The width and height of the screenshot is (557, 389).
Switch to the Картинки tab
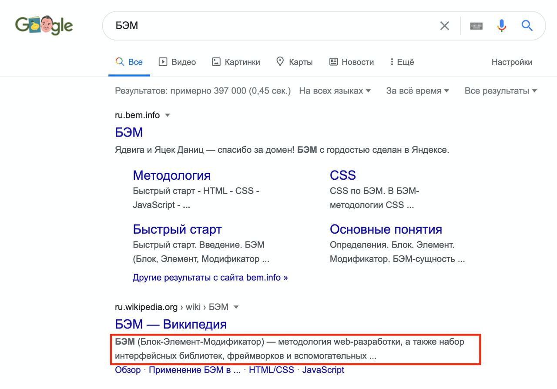pos(236,62)
